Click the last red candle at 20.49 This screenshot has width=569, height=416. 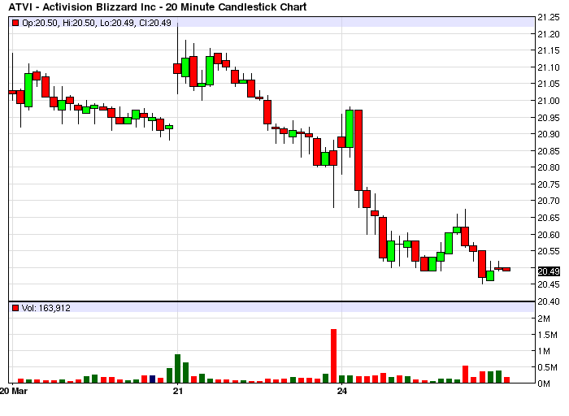point(506,270)
